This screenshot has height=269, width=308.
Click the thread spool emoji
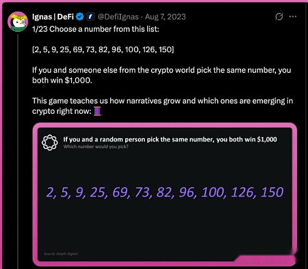click(98, 111)
